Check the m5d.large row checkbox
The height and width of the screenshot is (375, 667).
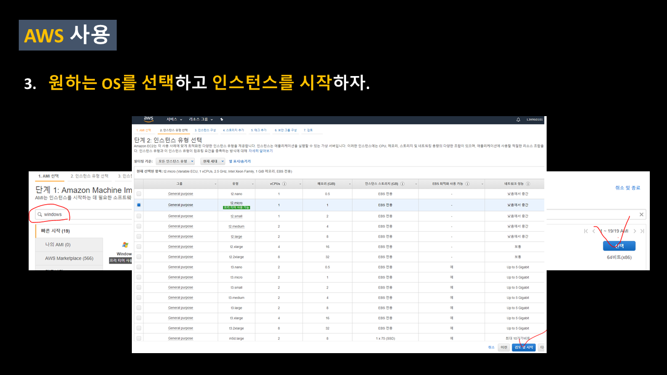coord(139,339)
